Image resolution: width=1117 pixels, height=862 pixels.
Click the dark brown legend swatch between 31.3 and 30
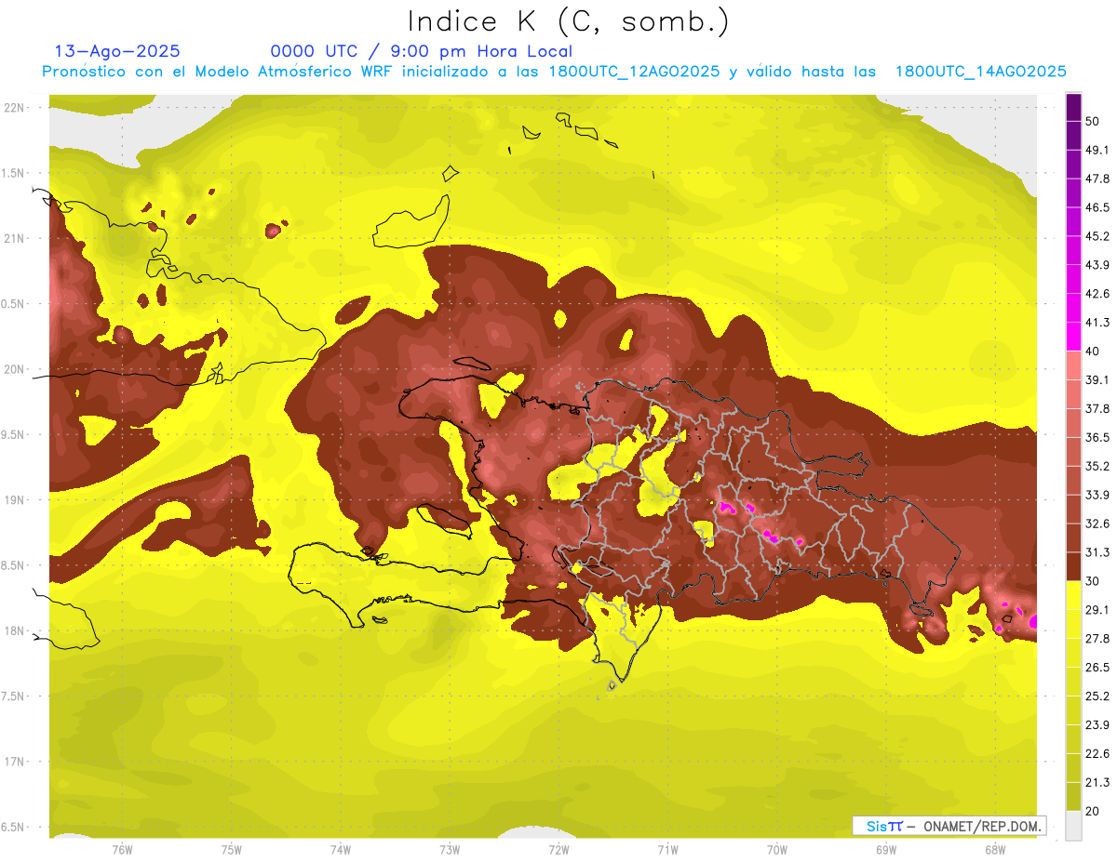click(x=1073, y=566)
